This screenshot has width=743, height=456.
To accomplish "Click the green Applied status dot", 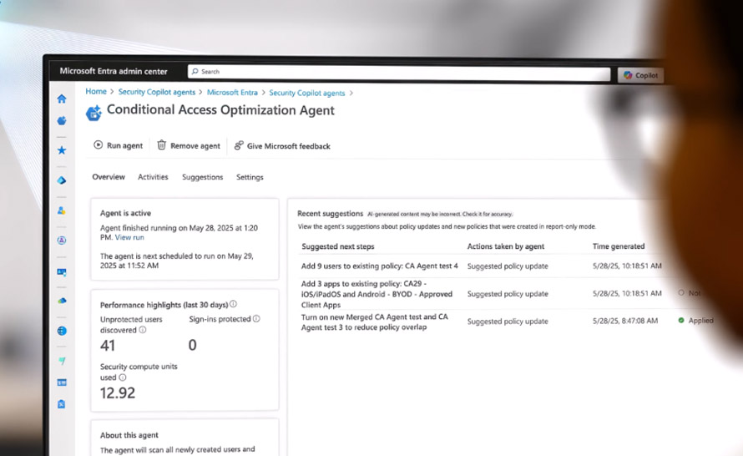I will coord(681,321).
